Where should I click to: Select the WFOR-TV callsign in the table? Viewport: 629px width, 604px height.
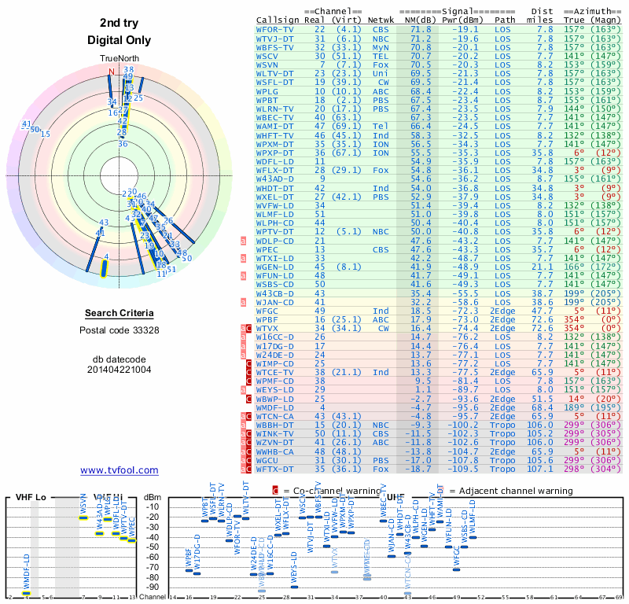[x=275, y=29]
